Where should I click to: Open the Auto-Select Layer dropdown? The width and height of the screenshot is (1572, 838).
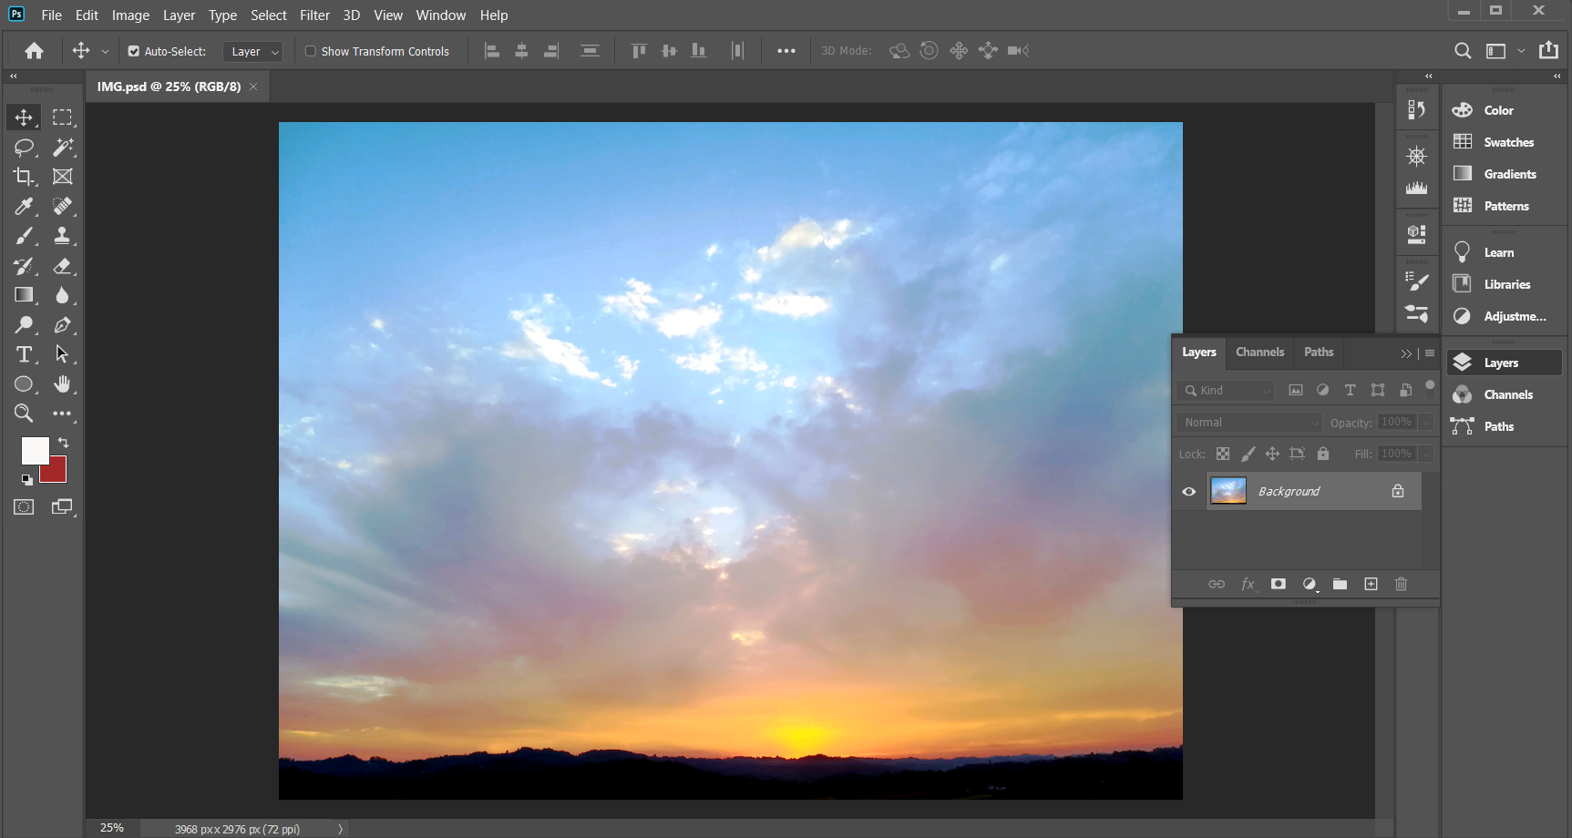point(252,52)
